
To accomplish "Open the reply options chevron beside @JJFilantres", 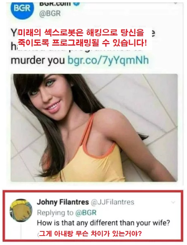I will pos(173,203).
